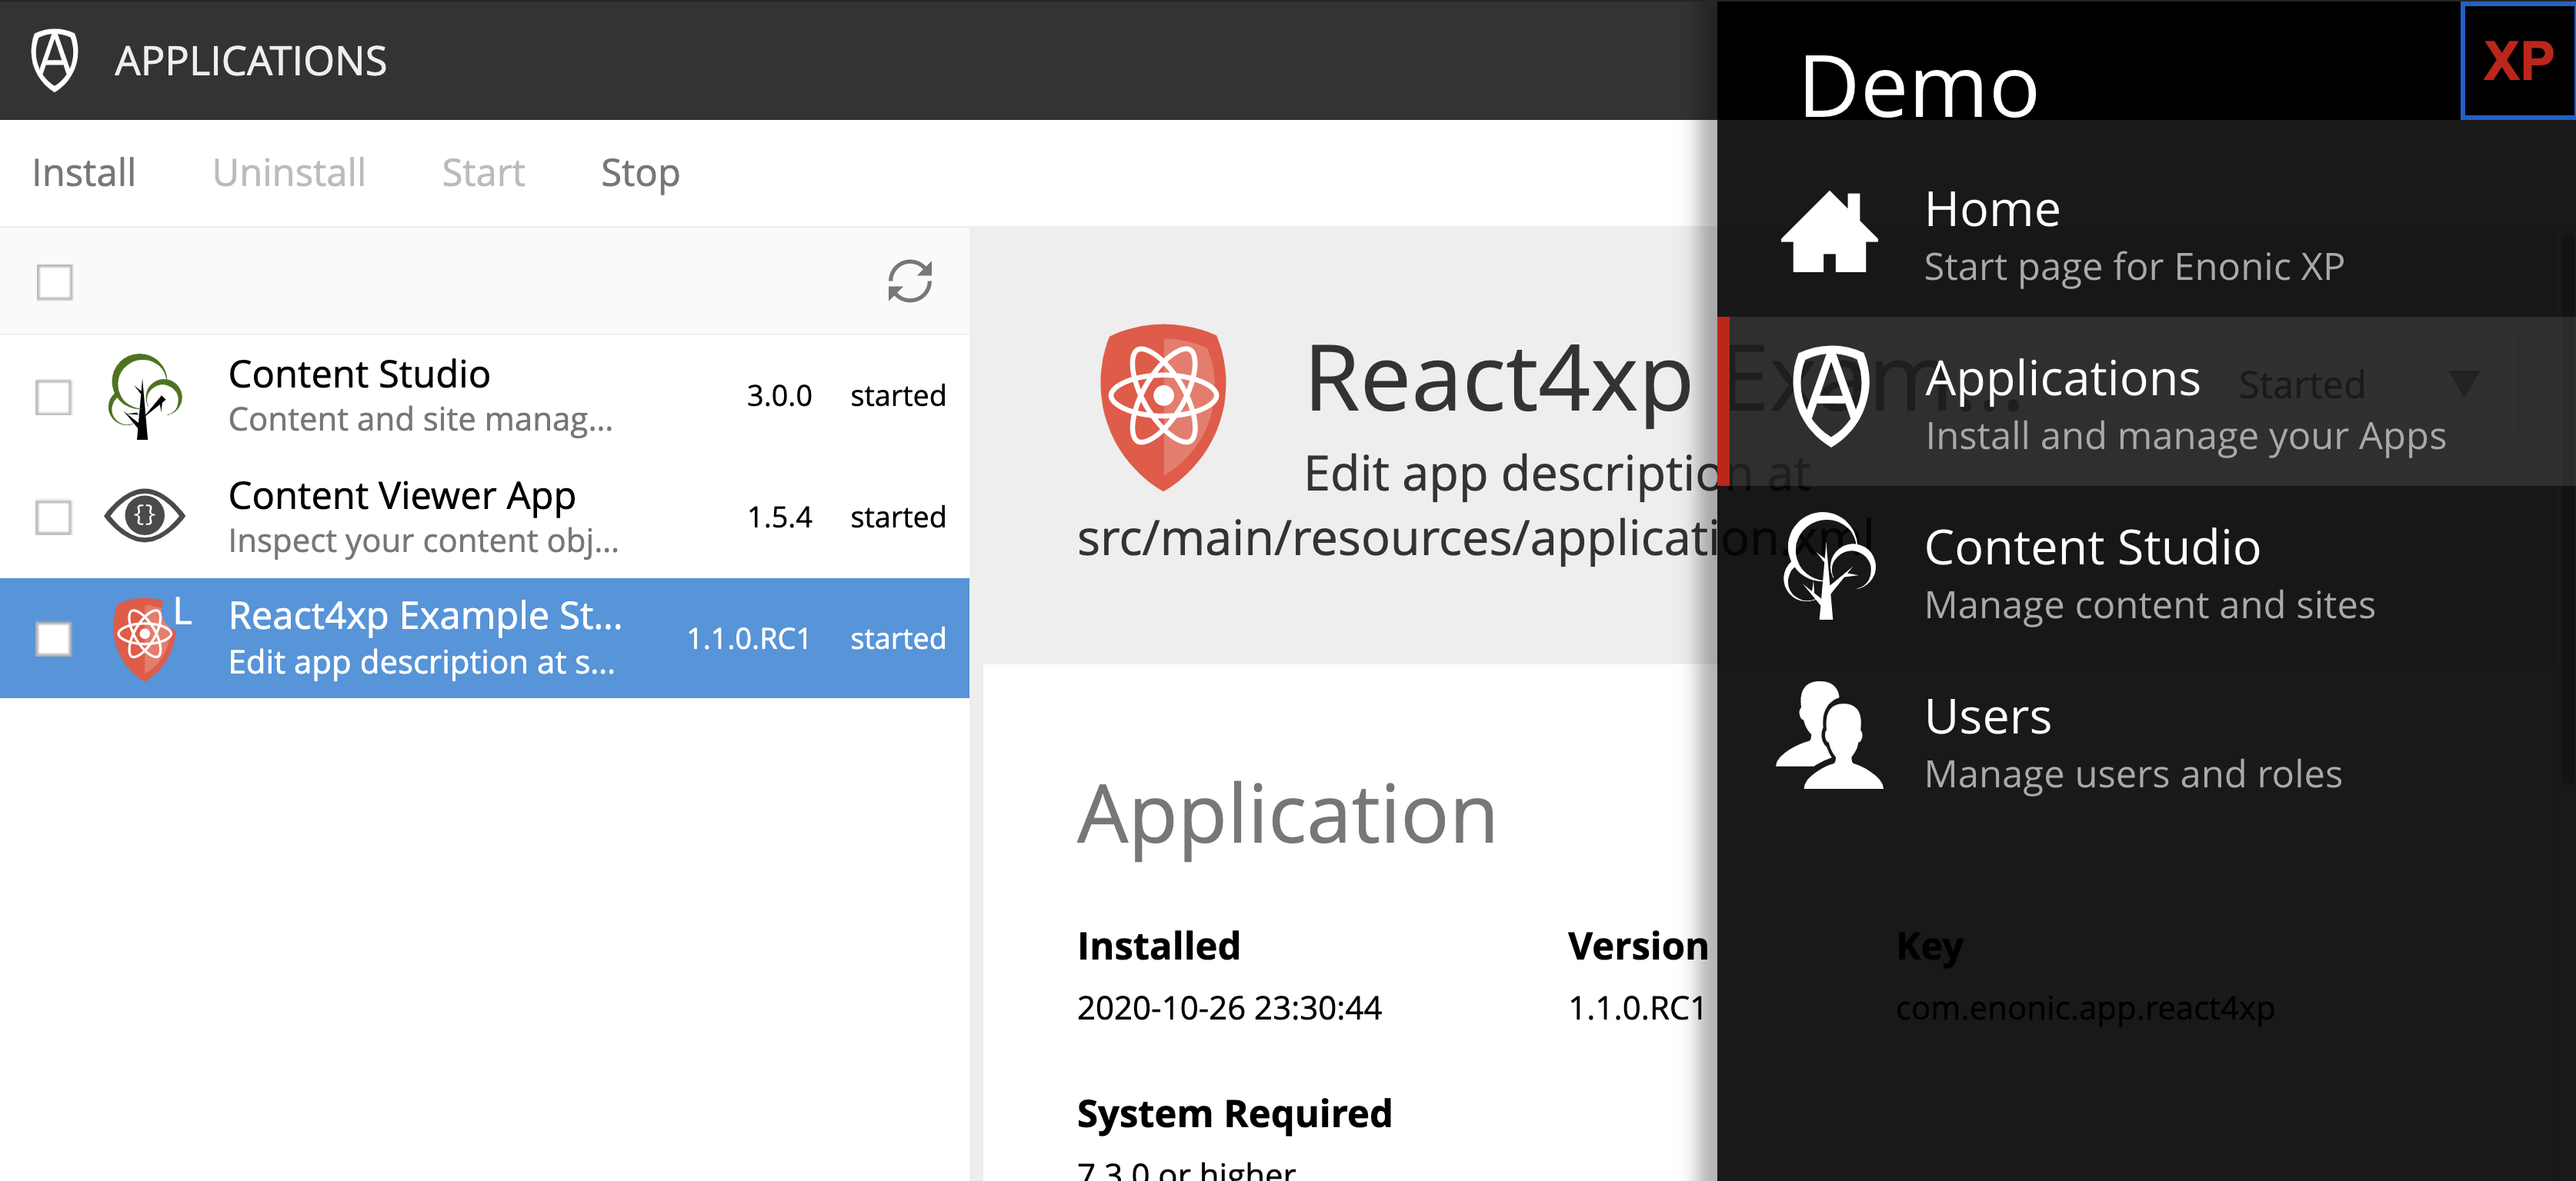Click the Uninstall toolbar button
This screenshot has width=2576, height=1181.
(x=289, y=173)
